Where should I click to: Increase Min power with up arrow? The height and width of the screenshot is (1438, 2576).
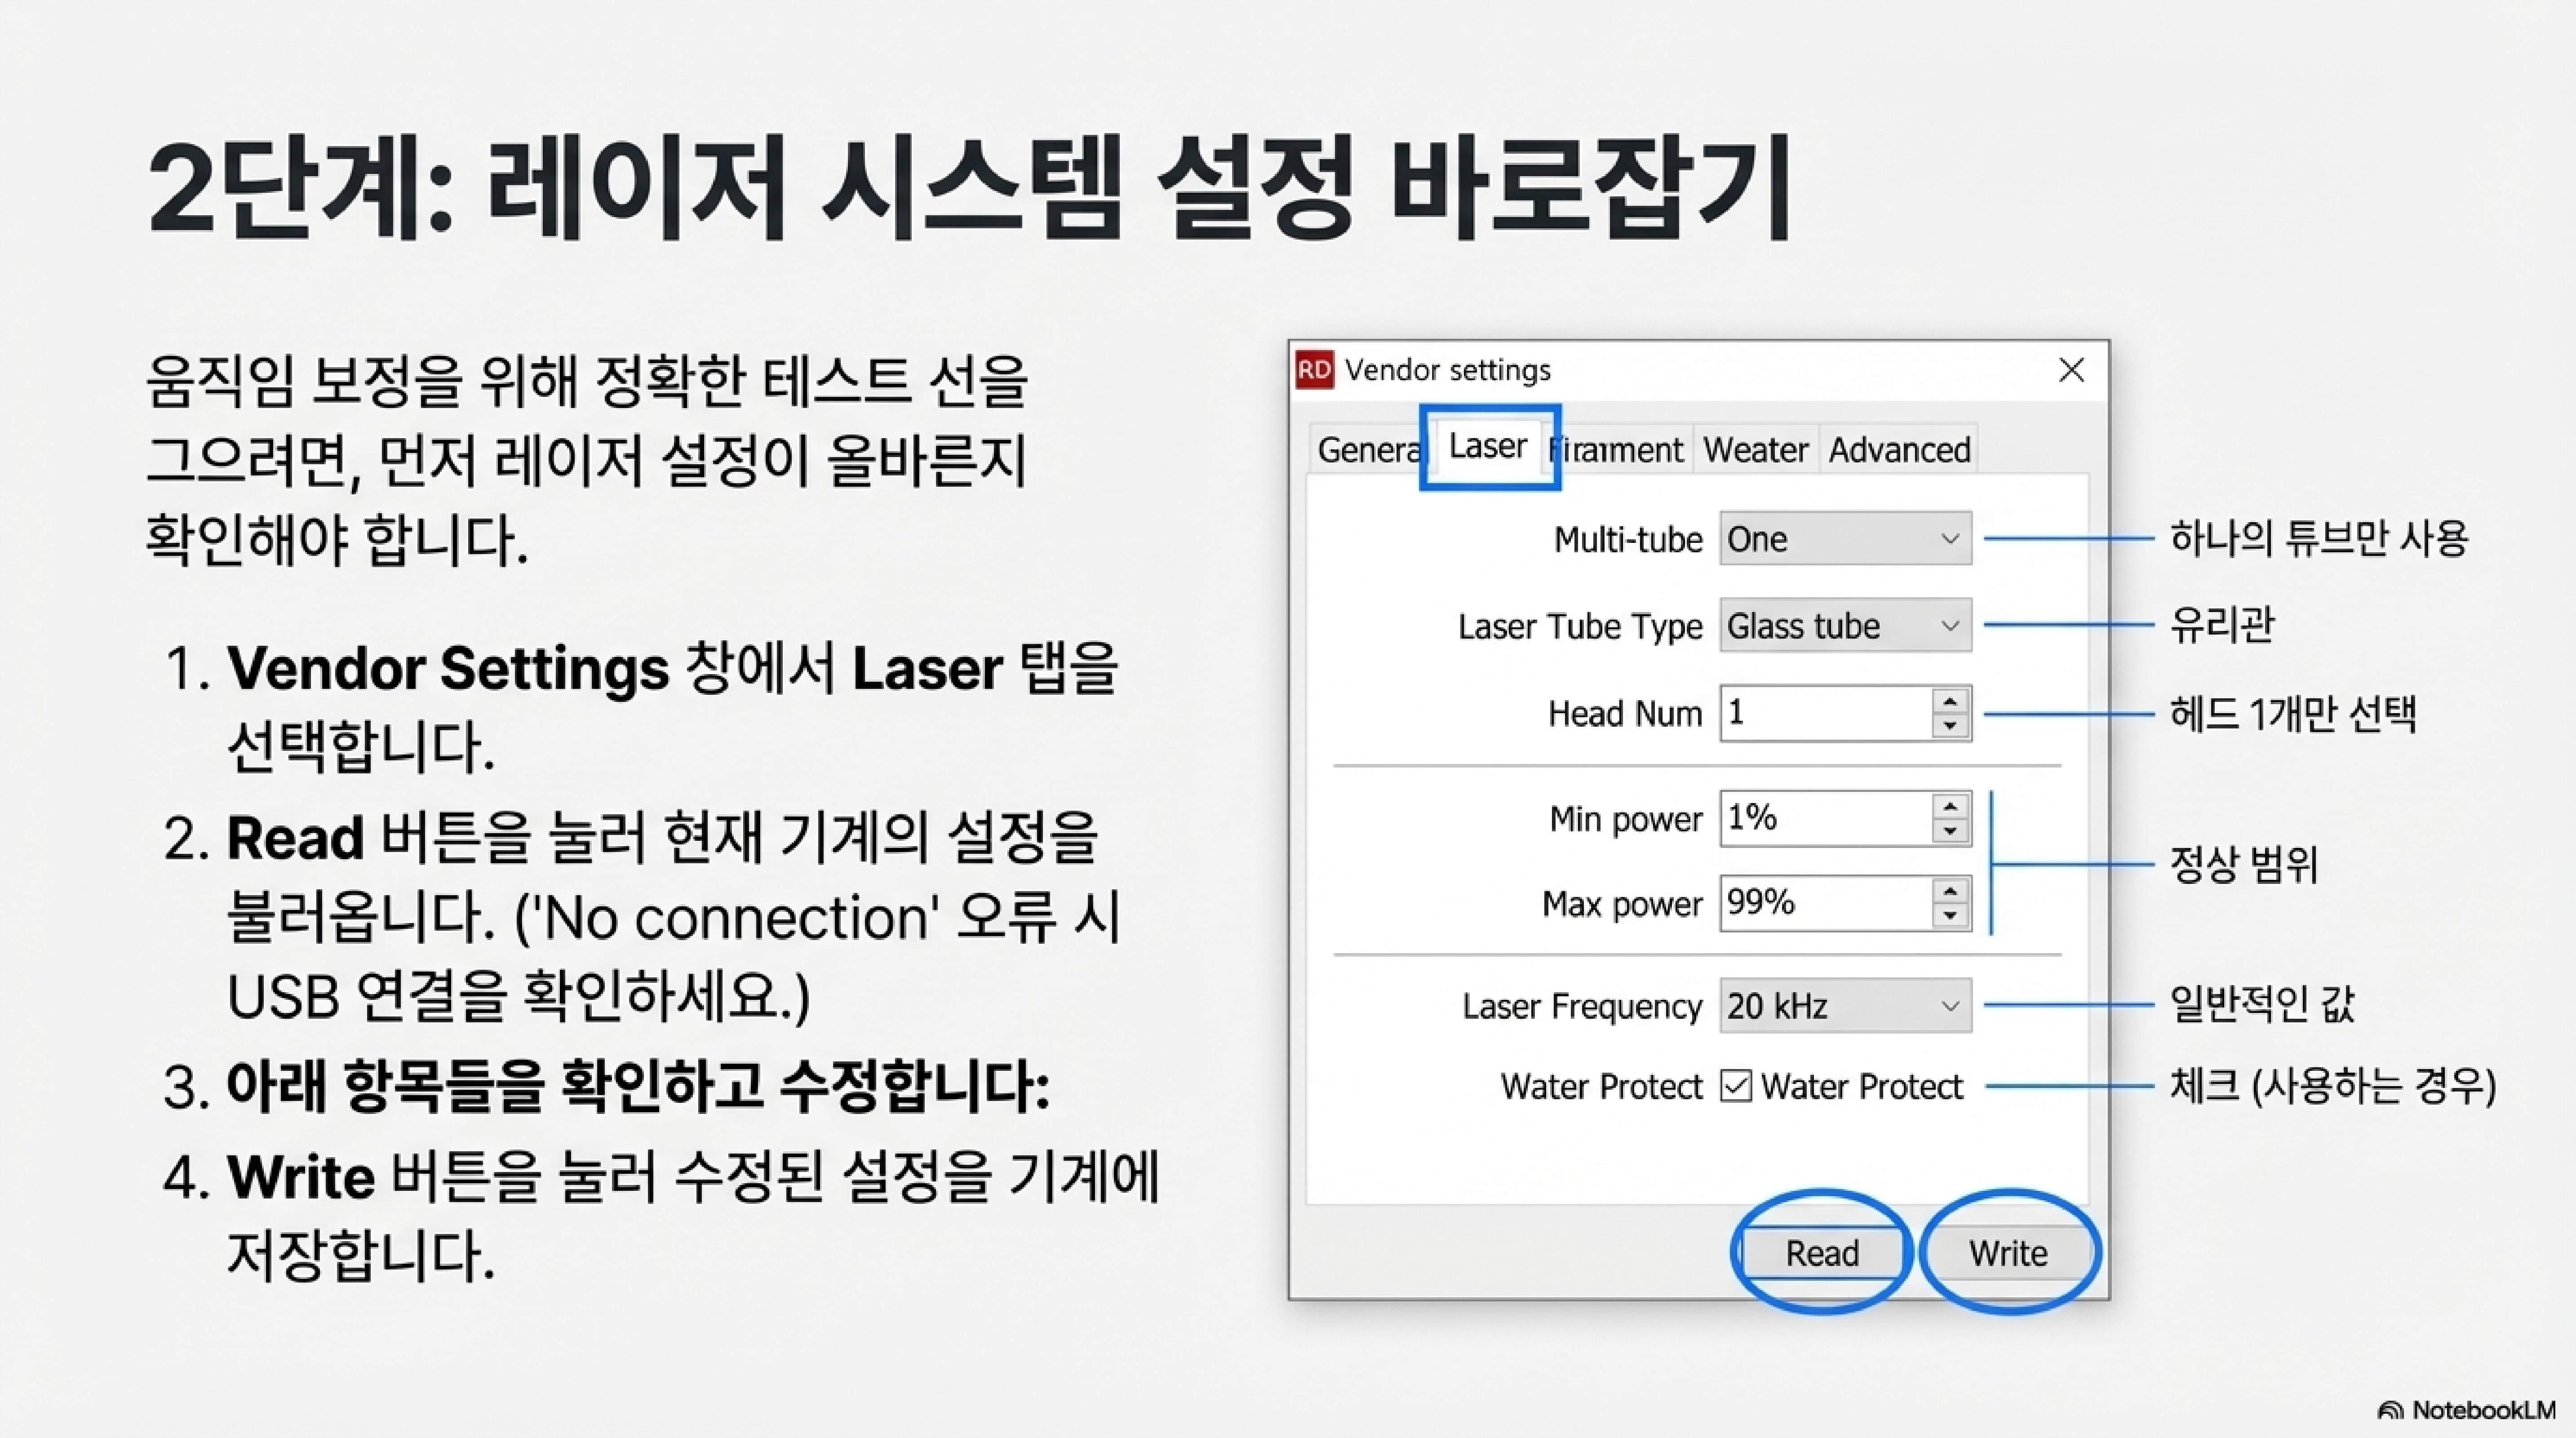(x=1950, y=807)
